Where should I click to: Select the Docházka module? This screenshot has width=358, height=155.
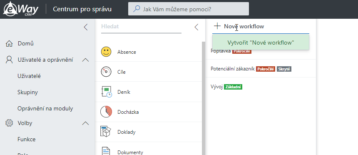tap(149, 112)
